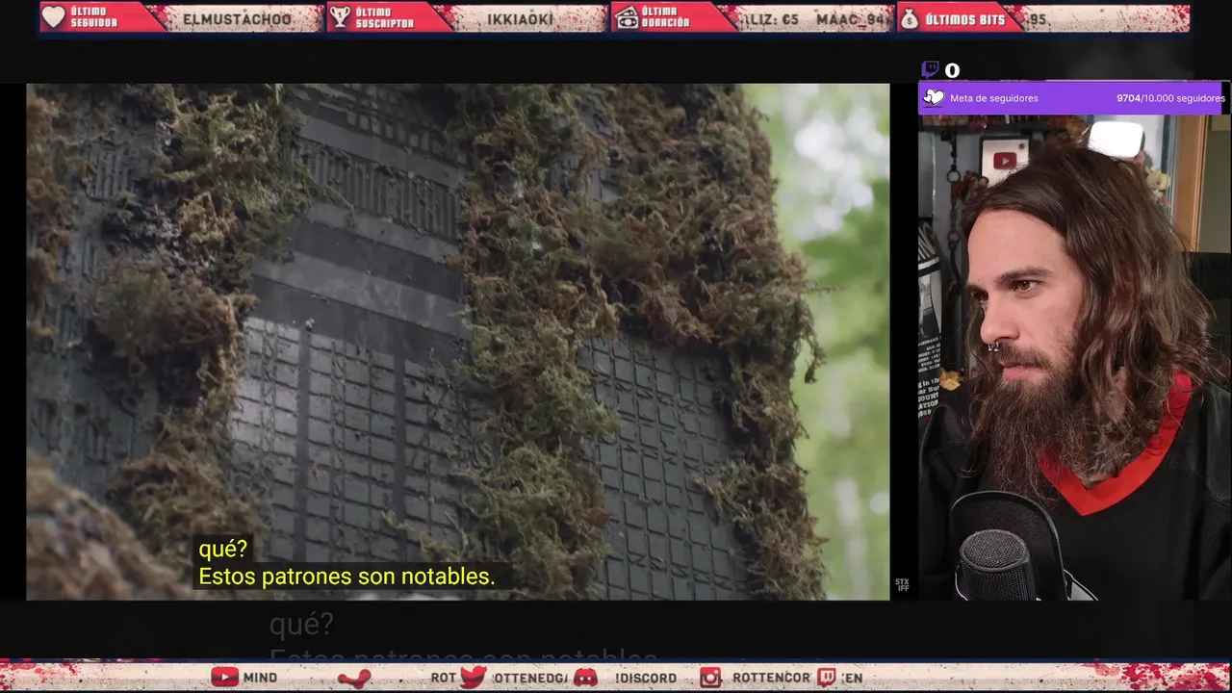Click the latest subscriber name IKKIAOKI
The height and width of the screenshot is (693, 1232).
(520, 19)
